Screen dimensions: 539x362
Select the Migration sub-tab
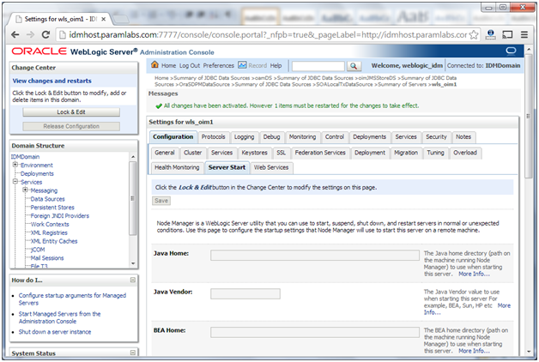(x=406, y=153)
